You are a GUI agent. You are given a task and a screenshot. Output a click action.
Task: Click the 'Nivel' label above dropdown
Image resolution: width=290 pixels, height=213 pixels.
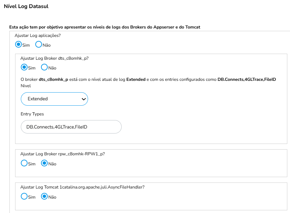coord(26,86)
